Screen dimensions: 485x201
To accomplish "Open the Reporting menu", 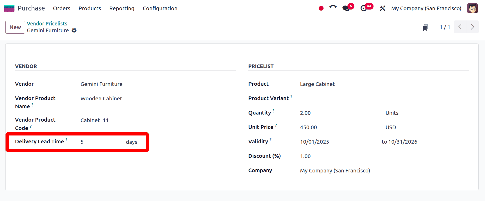I will coord(122,8).
